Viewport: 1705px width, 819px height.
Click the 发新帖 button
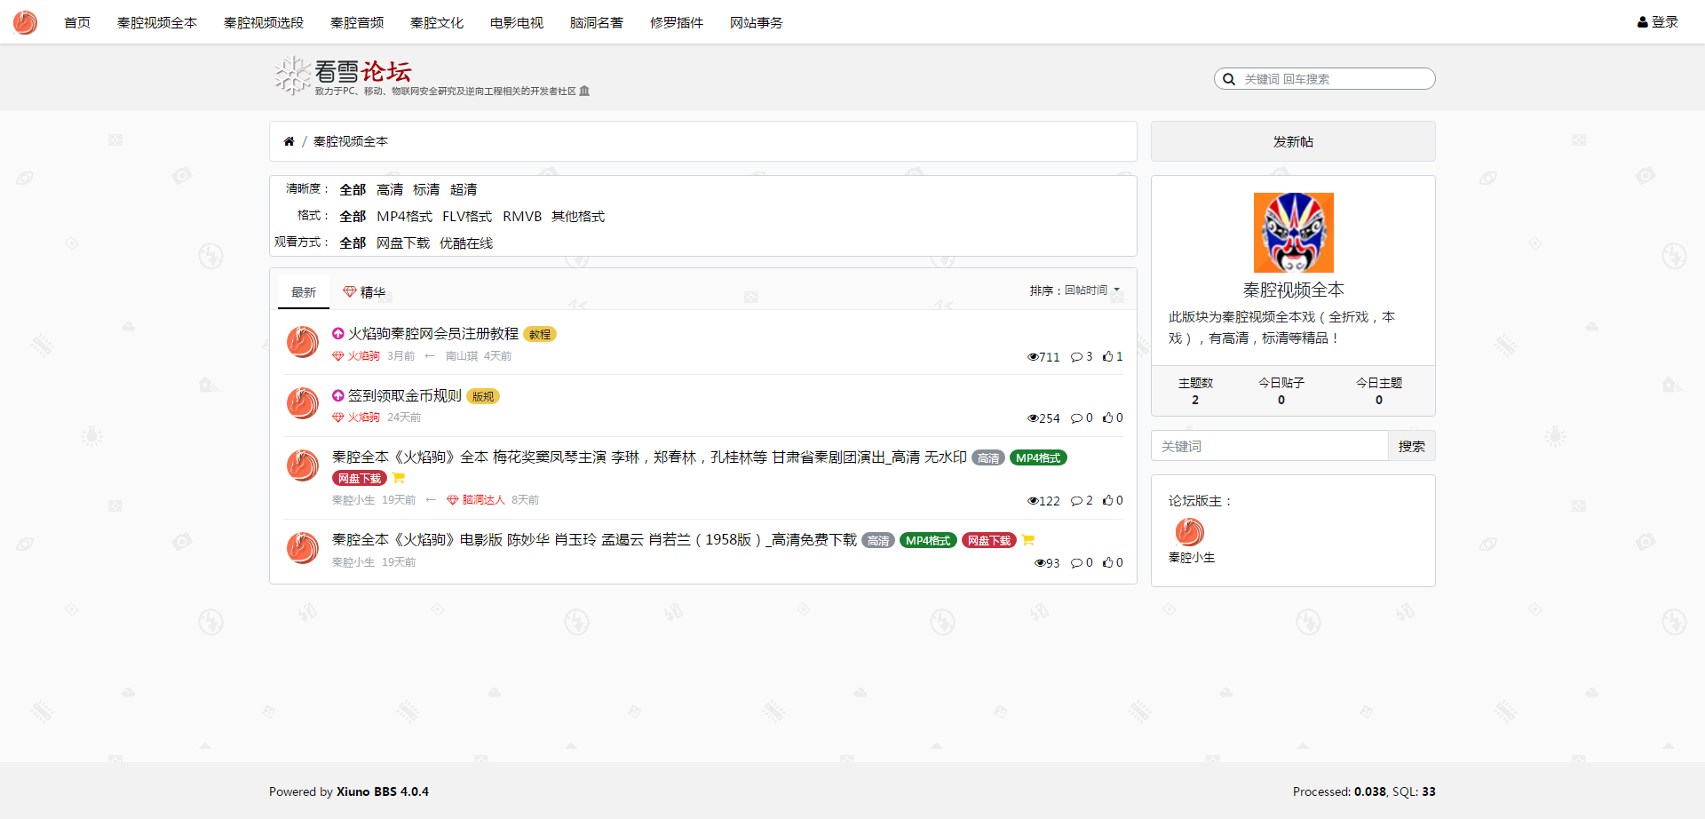1293,141
